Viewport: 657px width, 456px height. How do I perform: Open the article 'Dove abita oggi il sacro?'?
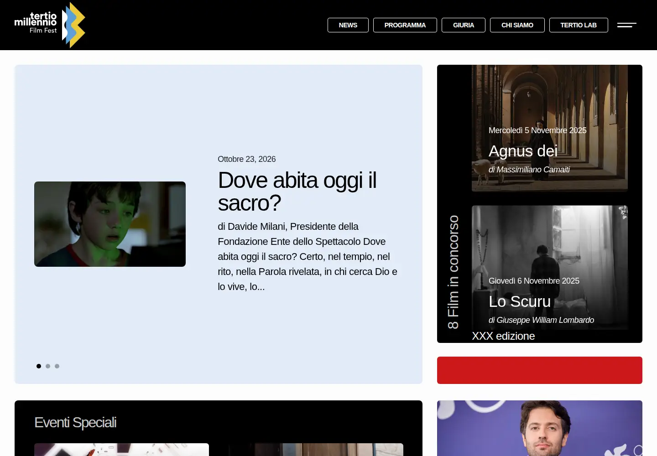(x=297, y=192)
